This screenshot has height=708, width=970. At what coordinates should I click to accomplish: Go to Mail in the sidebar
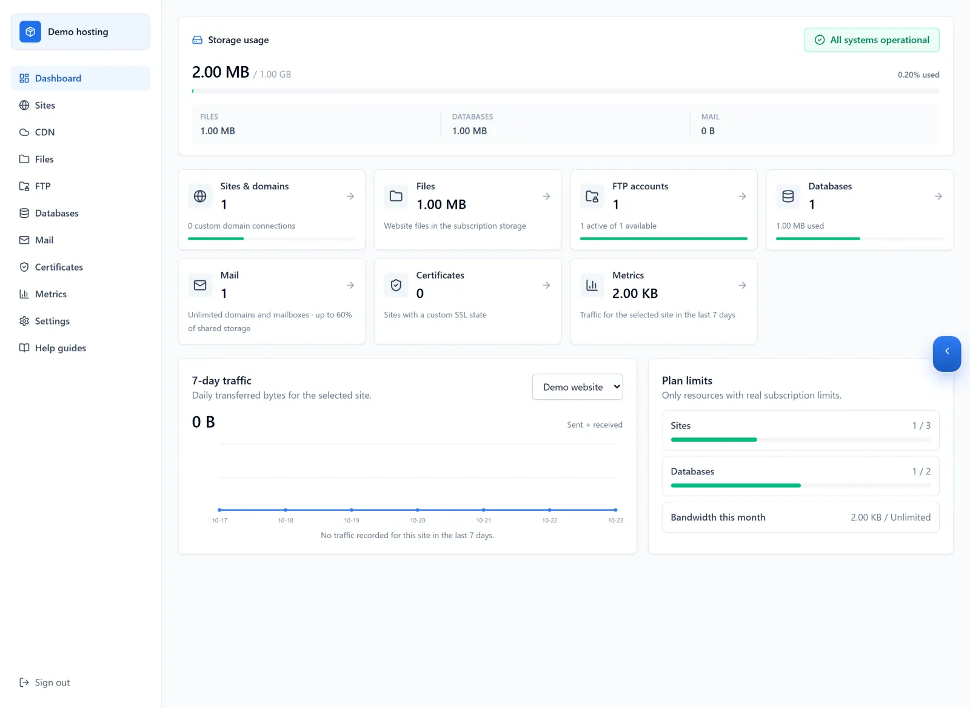point(81,240)
